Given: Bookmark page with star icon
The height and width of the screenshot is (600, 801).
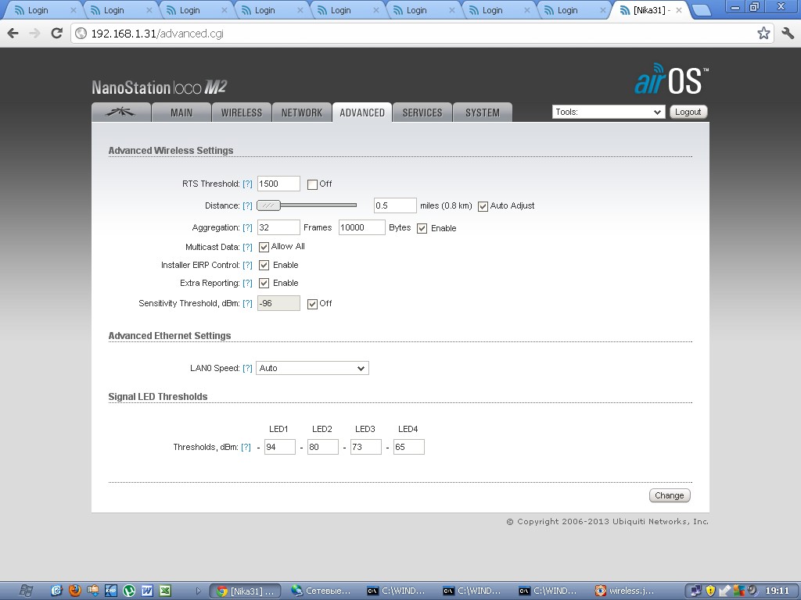Looking at the screenshot, I should coord(763,34).
